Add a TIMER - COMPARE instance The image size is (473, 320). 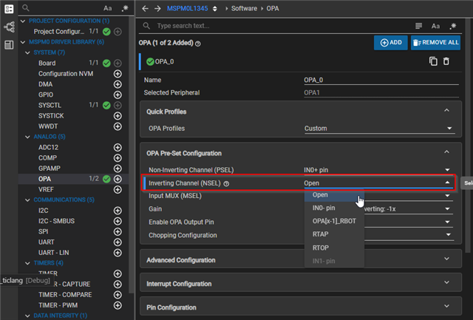tap(118, 295)
